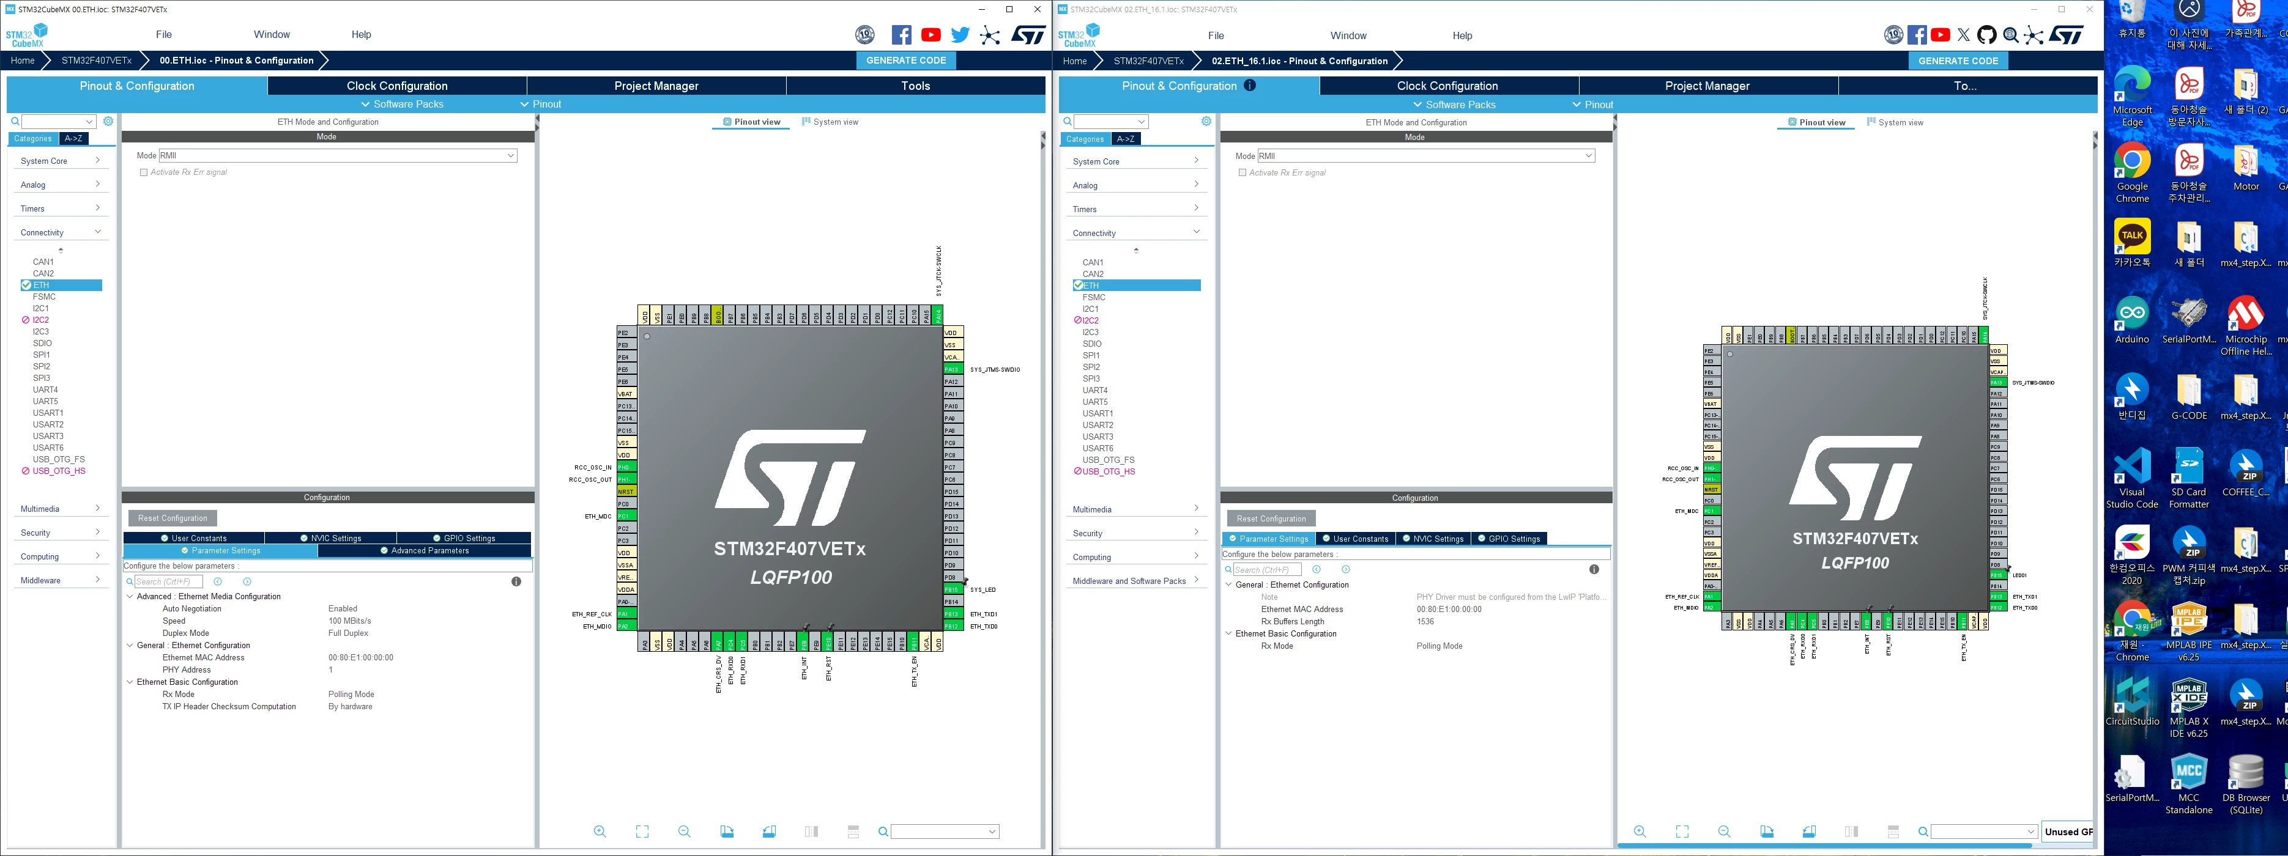The height and width of the screenshot is (856, 2288).
Task: Click the GitHub icon in right CubeMX window
Action: [x=1987, y=35]
